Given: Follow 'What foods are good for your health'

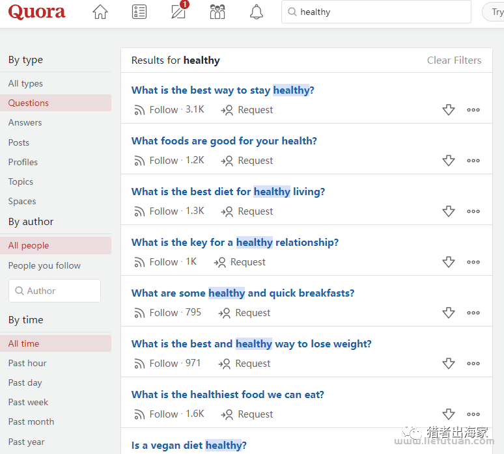Looking at the screenshot, I should pos(169,161).
